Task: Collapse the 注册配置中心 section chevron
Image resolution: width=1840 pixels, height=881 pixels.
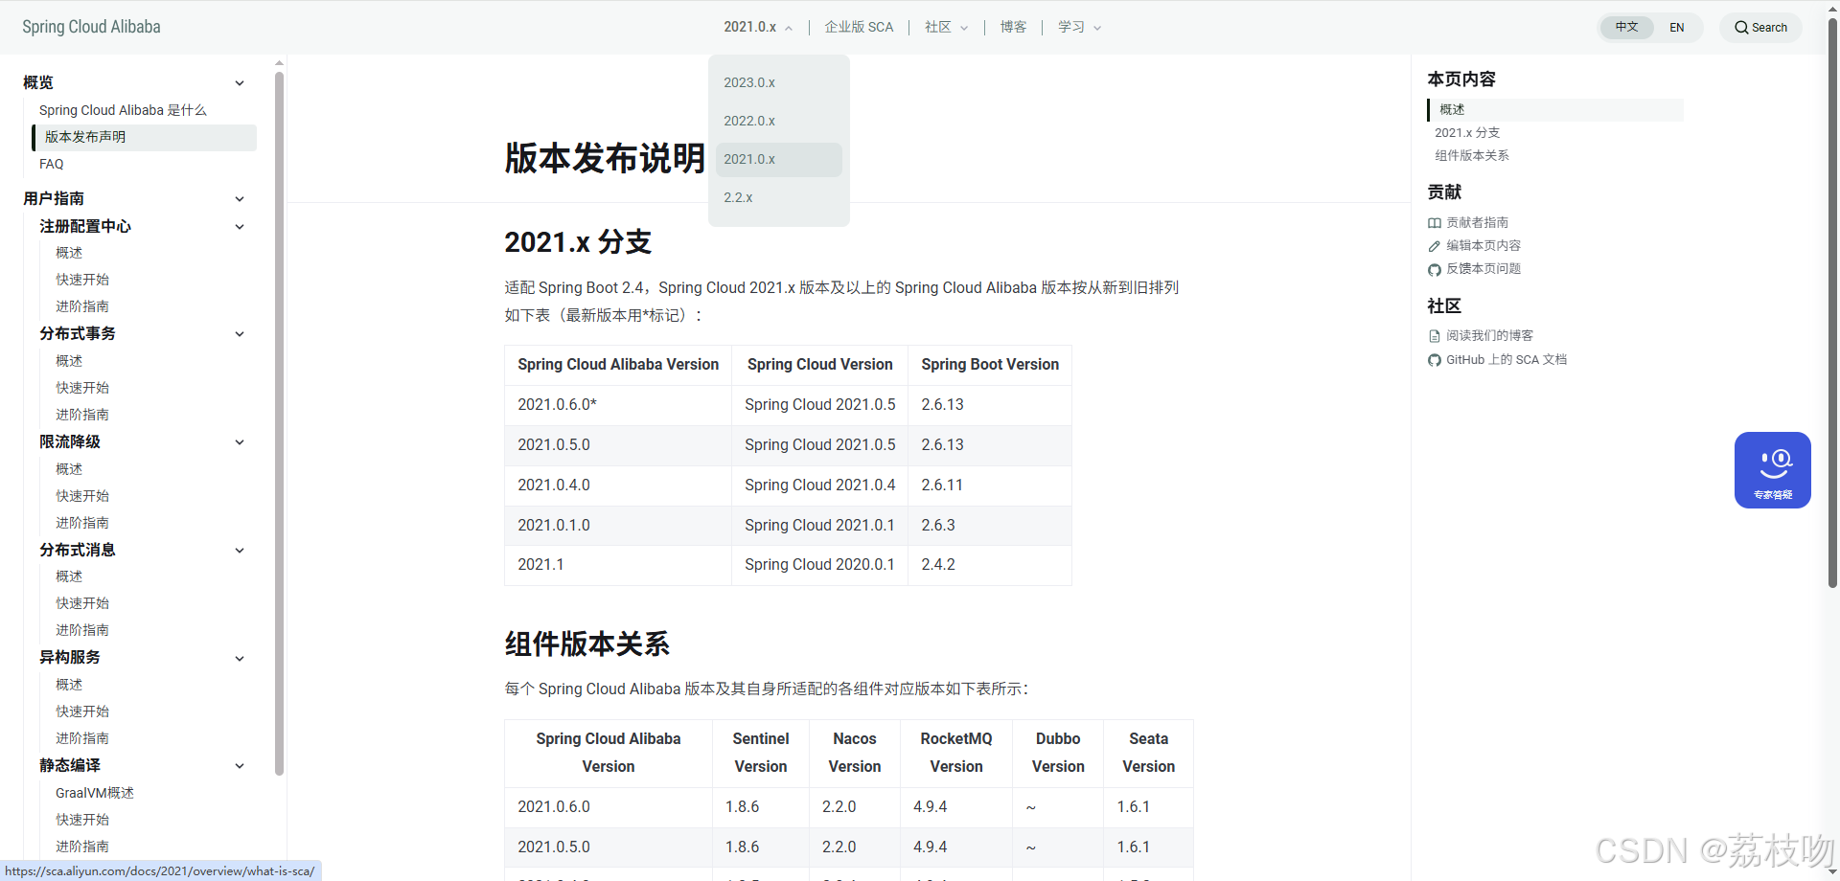Action: (240, 227)
